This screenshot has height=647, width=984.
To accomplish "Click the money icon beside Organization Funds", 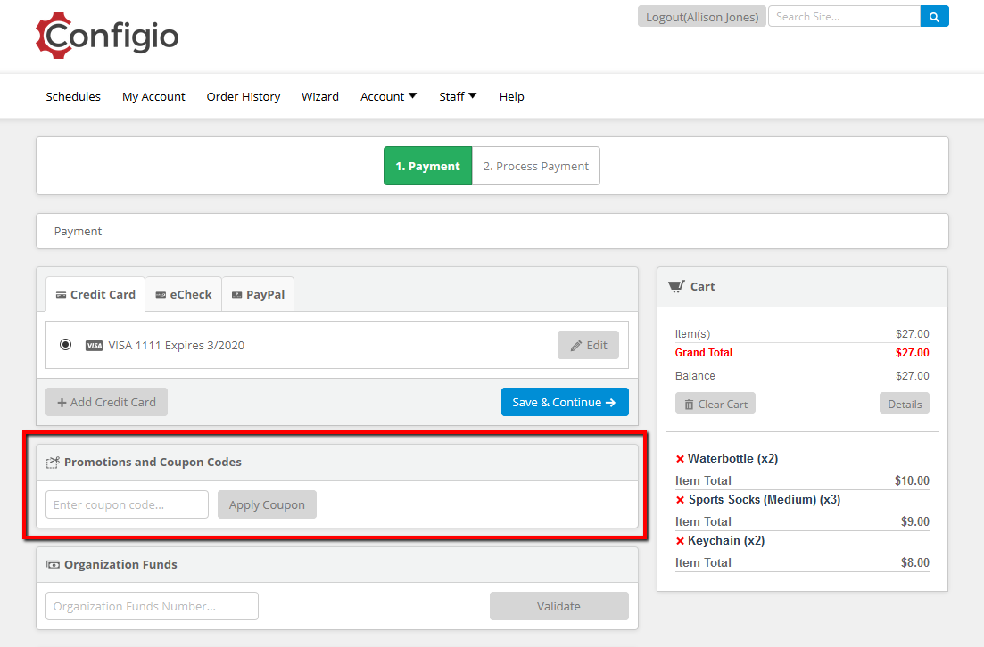I will pyautogui.click(x=53, y=565).
